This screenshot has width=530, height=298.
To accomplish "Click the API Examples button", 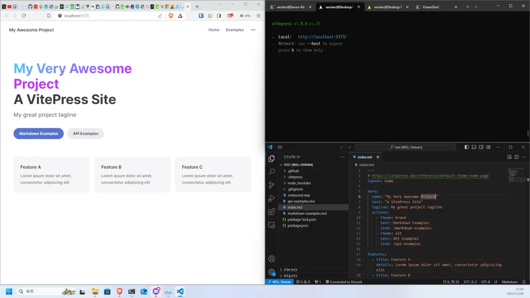I will coord(86,134).
